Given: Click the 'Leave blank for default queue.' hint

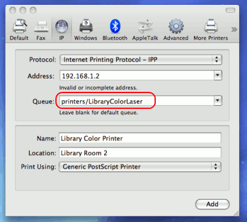Looking at the screenshot, I should pos(99,113).
